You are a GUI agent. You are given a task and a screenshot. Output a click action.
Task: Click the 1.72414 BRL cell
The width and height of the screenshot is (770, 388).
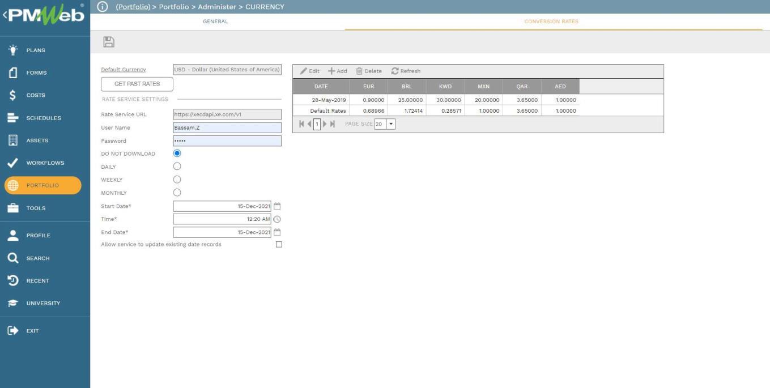[x=407, y=111]
